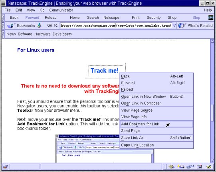Click the security lock icon in the status bar
The image size is (216, 172).
[x=6, y=167]
